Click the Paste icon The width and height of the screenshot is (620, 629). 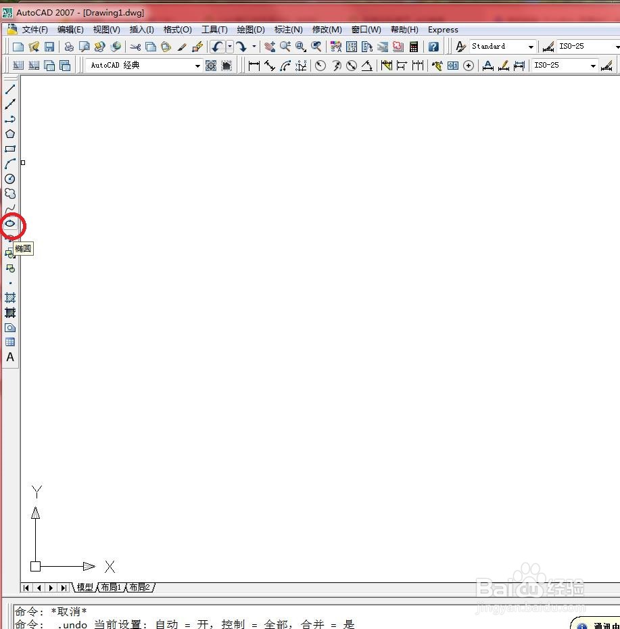tap(166, 47)
